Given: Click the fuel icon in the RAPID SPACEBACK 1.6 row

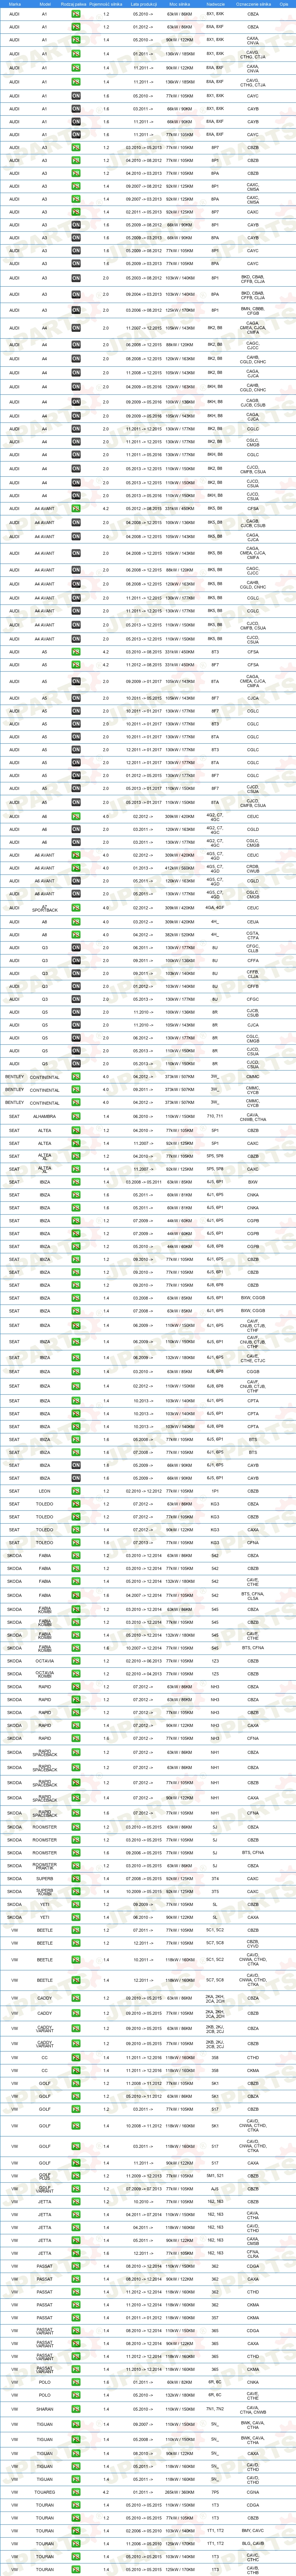Looking at the screenshot, I should (x=76, y=1813).
